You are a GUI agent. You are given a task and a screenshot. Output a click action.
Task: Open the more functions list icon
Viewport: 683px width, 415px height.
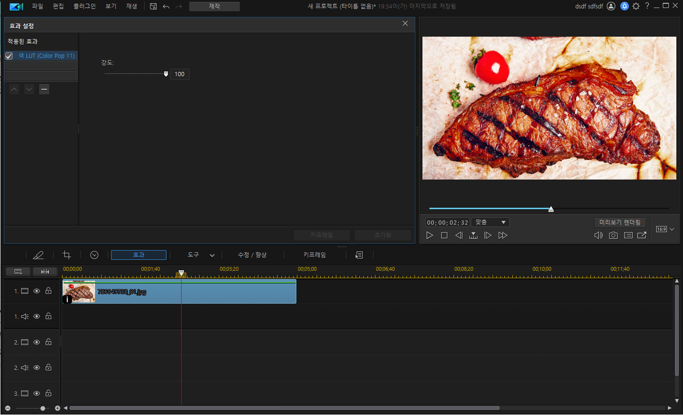[x=359, y=255]
